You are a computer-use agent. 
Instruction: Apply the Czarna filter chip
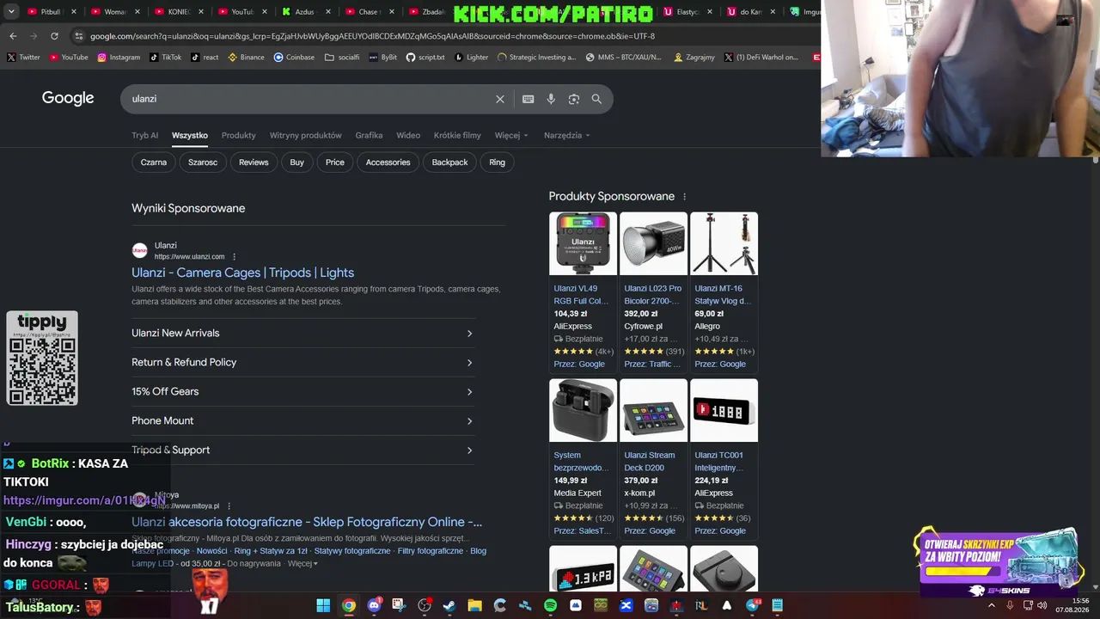coord(154,162)
